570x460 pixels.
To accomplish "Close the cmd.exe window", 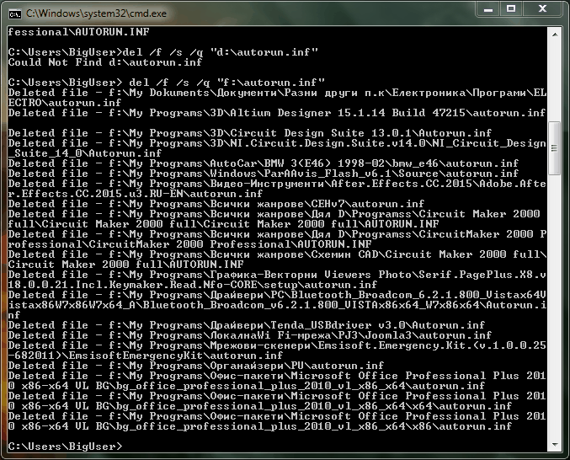I will [542, 8].
